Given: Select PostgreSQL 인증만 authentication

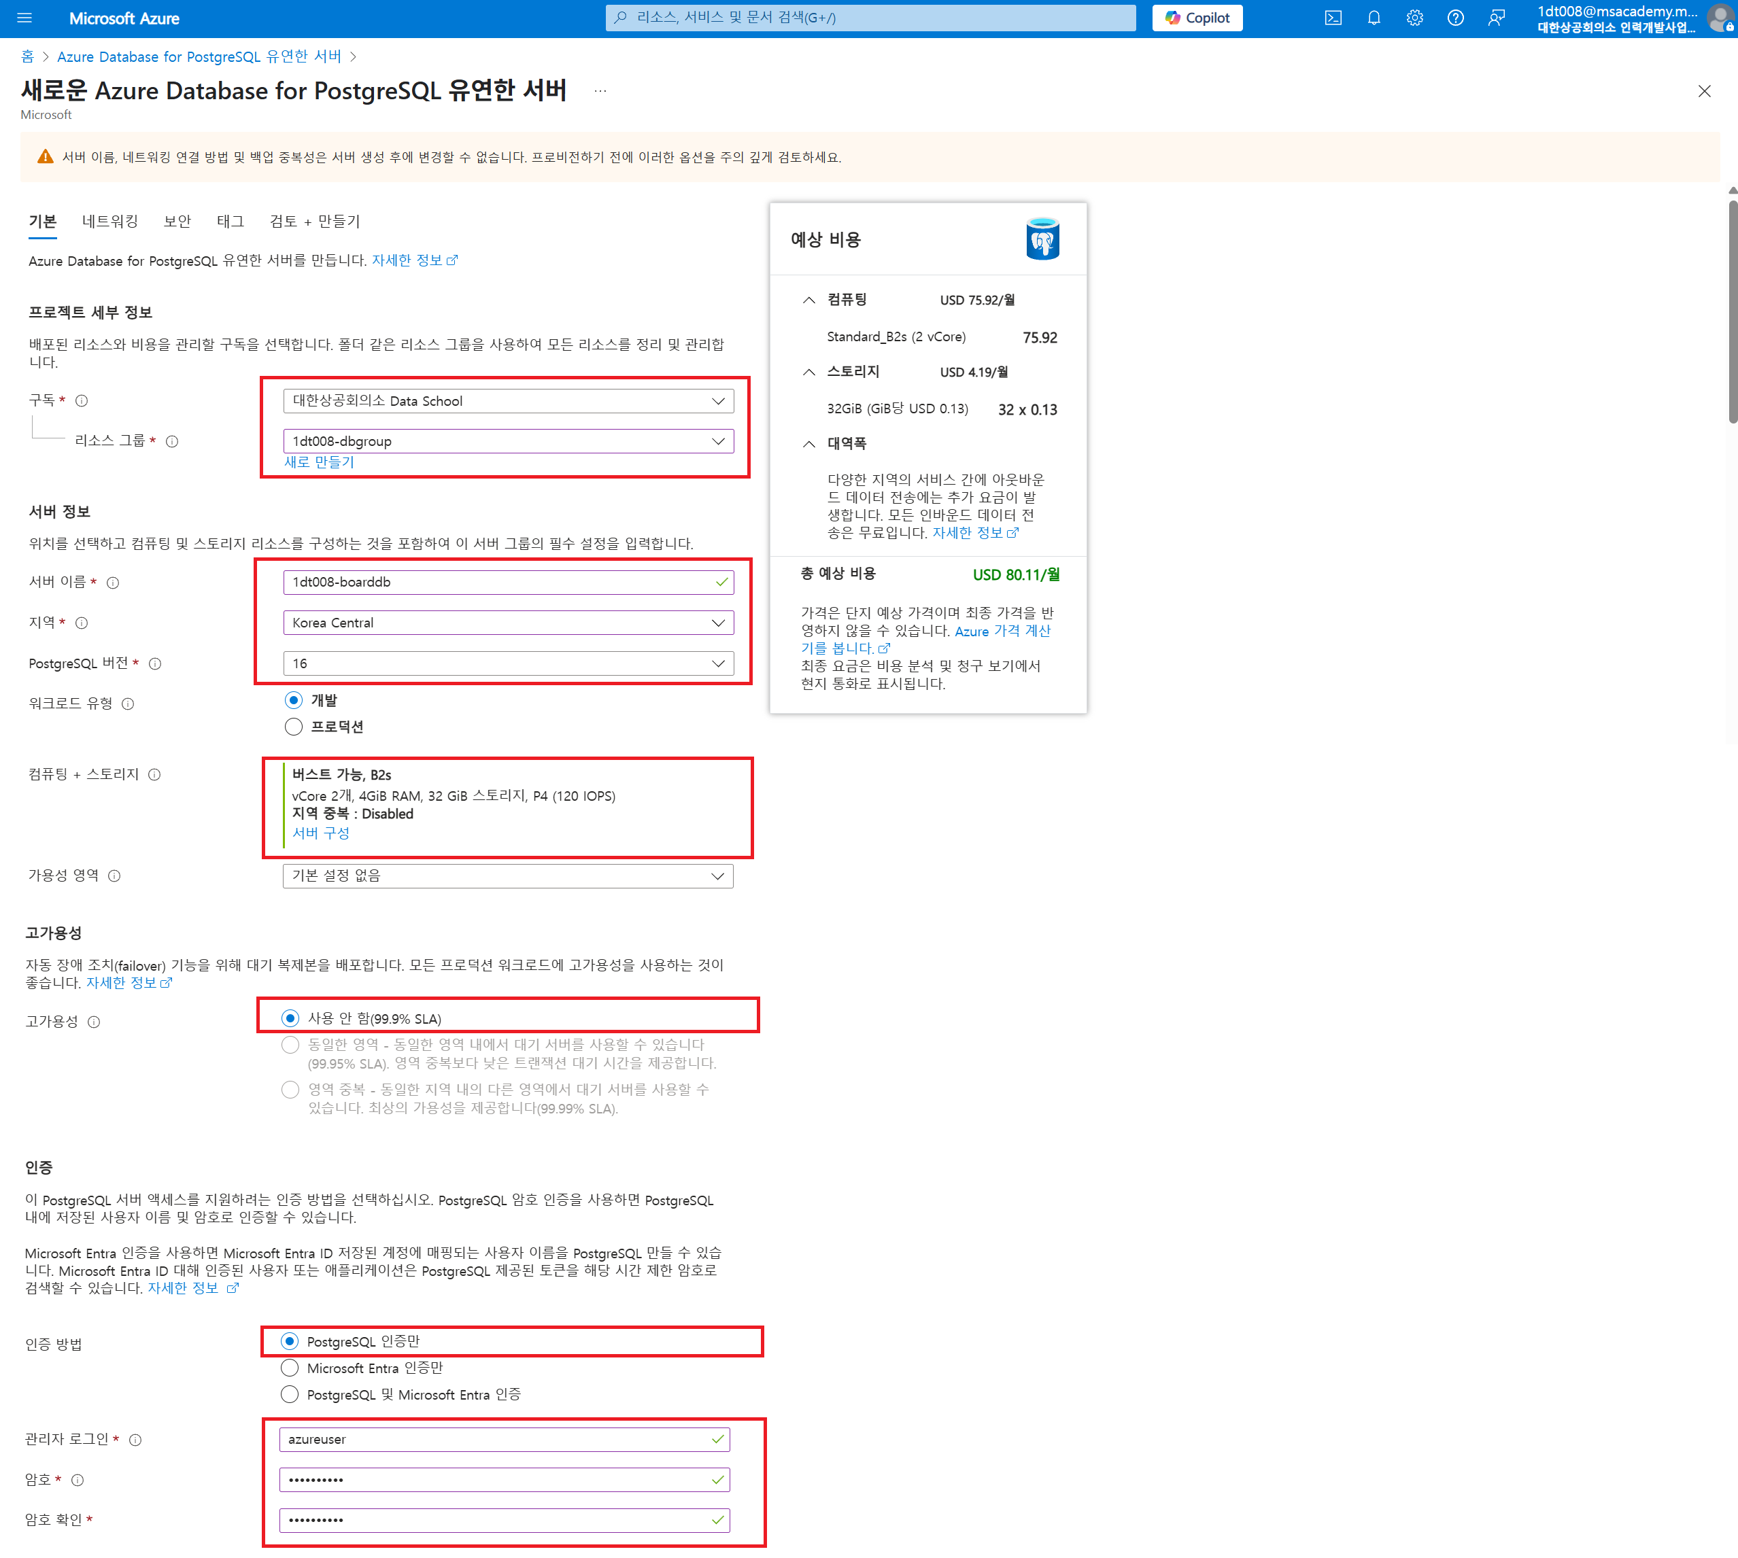Looking at the screenshot, I should [290, 1341].
